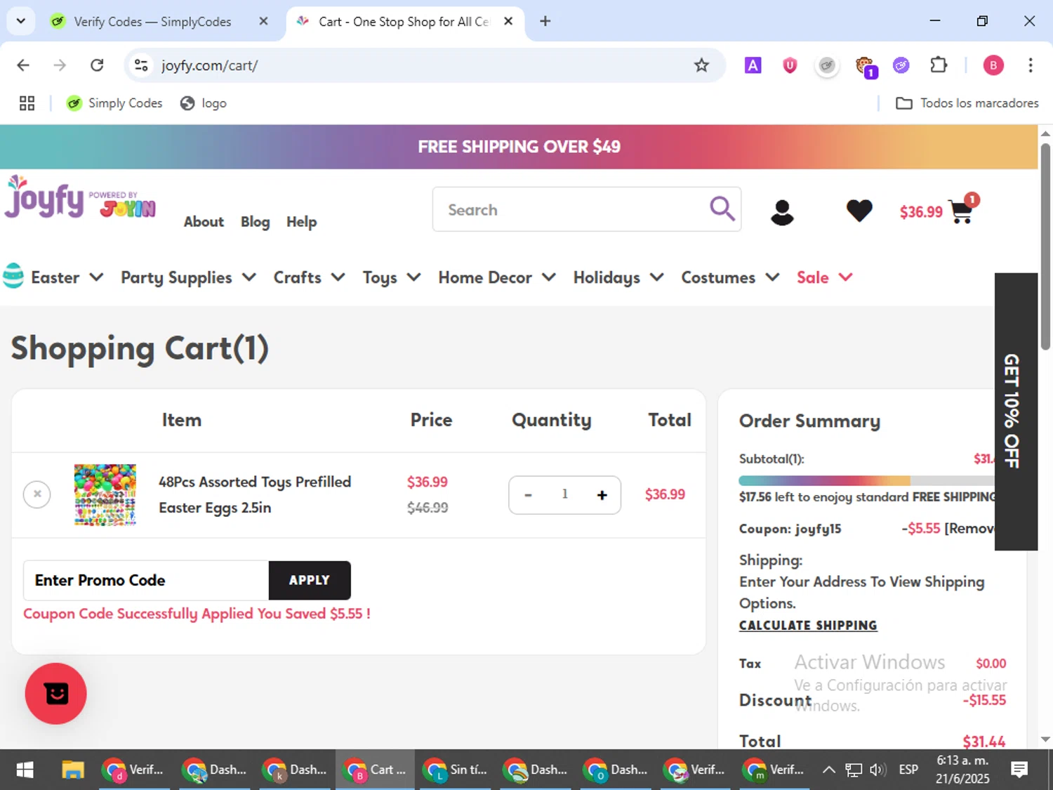Open the site information icon in address bar
This screenshot has width=1053, height=790.
click(141, 65)
